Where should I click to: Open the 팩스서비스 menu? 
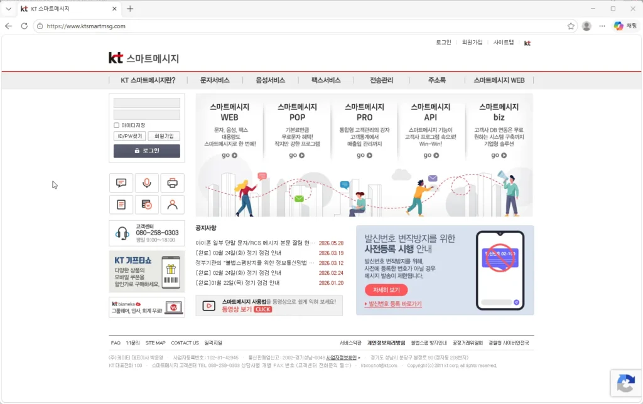coord(326,80)
